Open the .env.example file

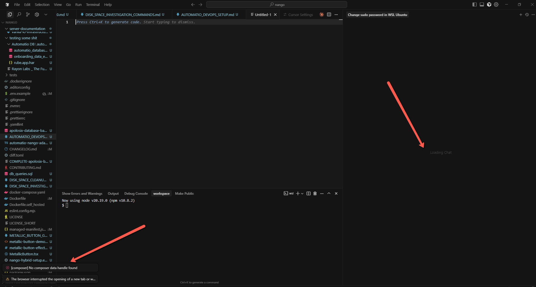(x=20, y=93)
